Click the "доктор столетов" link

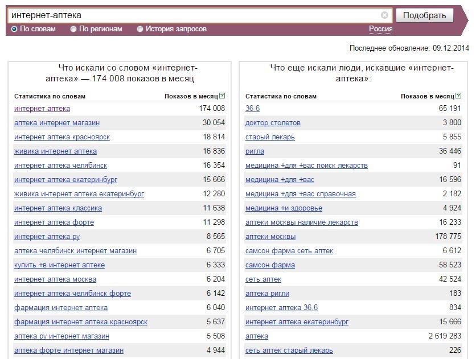[x=273, y=123]
